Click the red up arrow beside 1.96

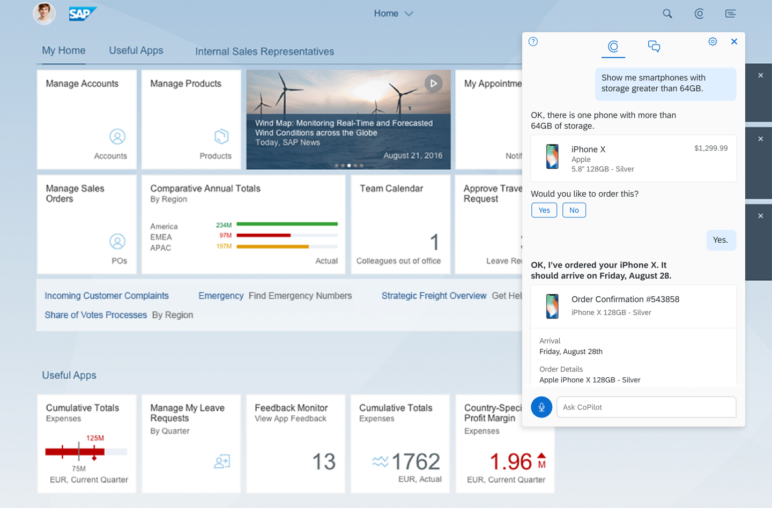(x=541, y=457)
